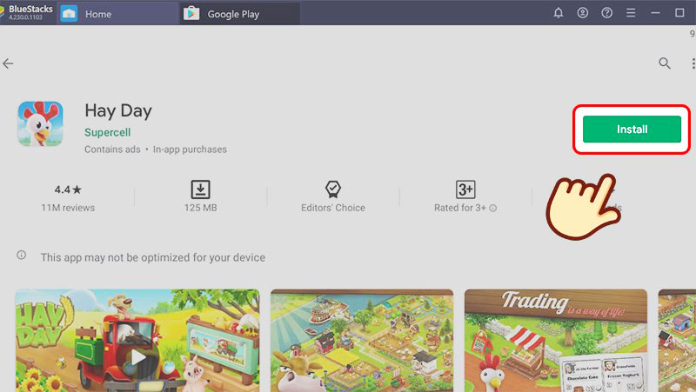Screen dimensions: 696x392
Task: Click the Google Play bag icon
Action: coord(191,13)
